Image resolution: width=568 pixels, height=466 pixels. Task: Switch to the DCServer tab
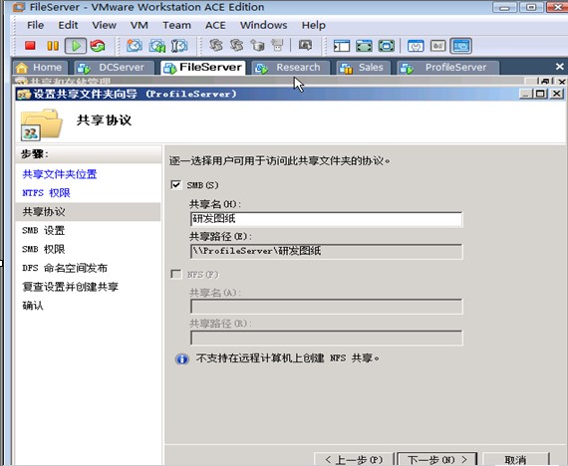point(115,68)
